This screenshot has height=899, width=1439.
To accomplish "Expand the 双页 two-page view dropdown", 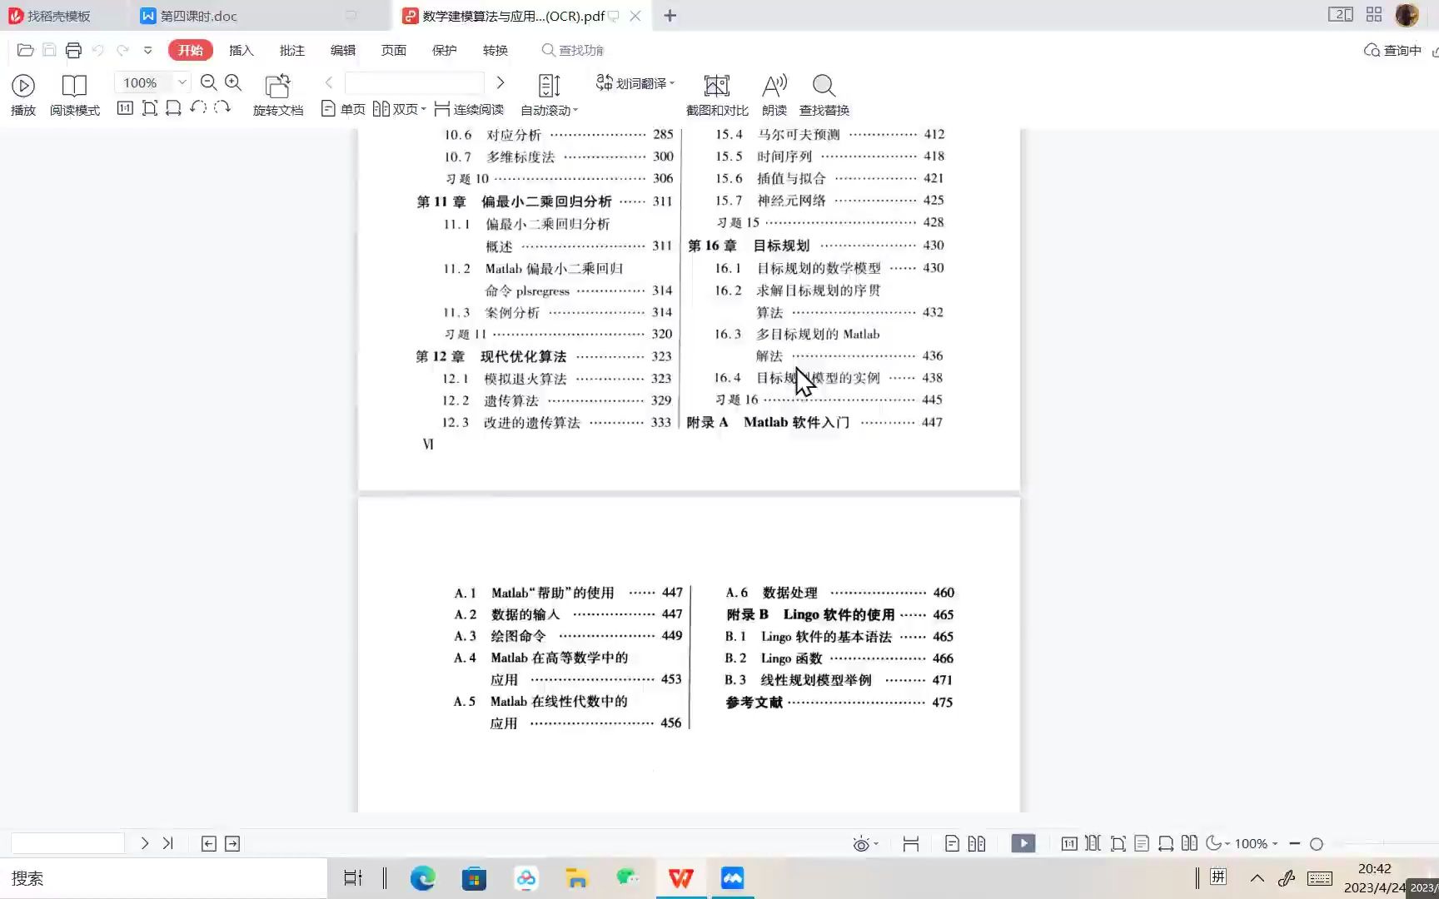I will (x=424, y=108).
